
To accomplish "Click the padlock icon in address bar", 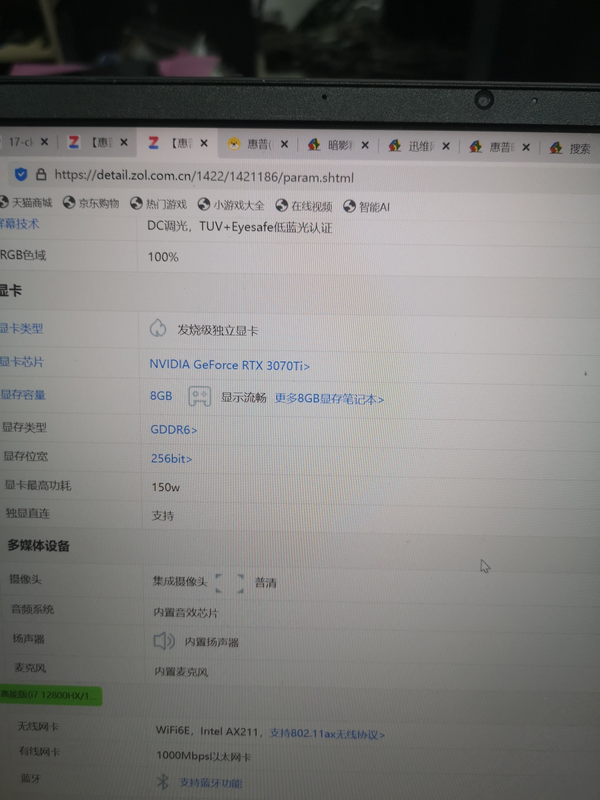I will tap(41, 175).
